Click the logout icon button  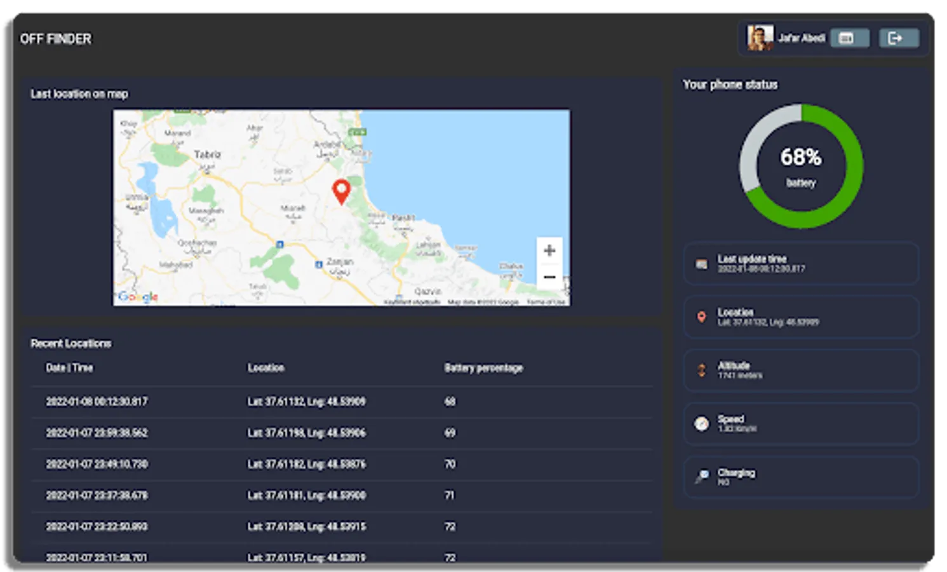899,39
